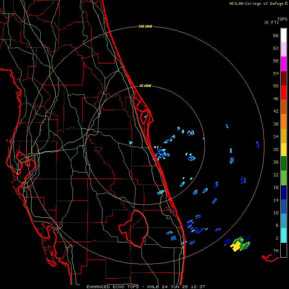
Task: Click the TOPS legend heading
Action: [x=282, y=19]
